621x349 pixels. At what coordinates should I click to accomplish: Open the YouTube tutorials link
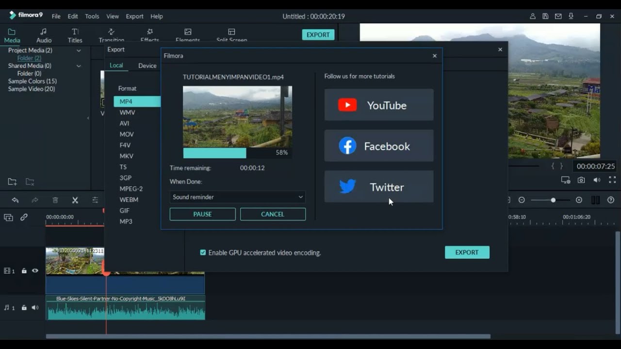pos(379,105)
